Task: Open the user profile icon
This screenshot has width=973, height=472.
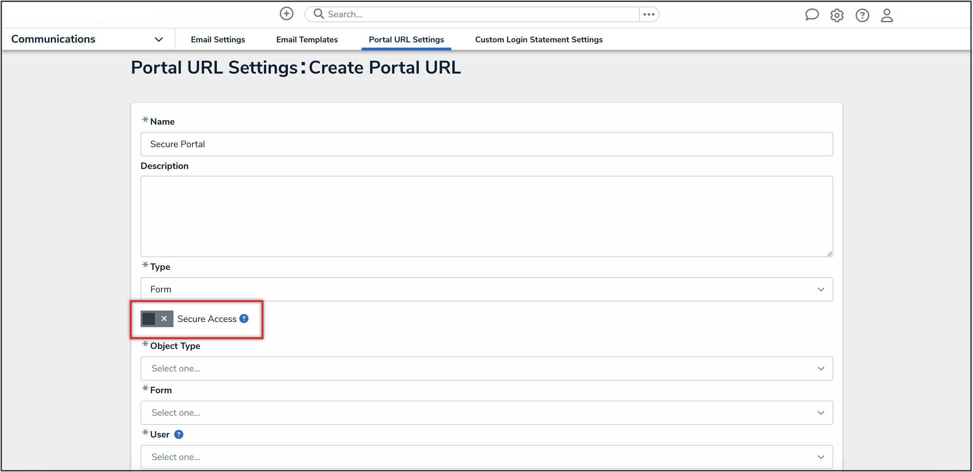Action: pos(887,15)
